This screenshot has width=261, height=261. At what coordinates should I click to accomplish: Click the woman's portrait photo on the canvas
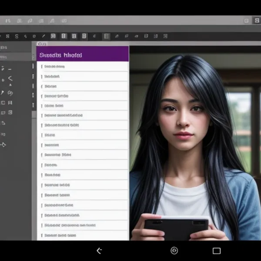195,143
